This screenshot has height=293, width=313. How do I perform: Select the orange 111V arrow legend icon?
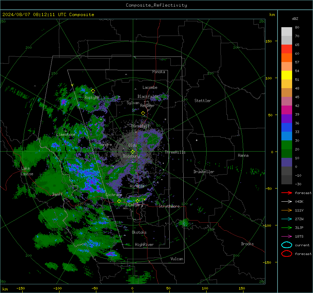coord(287,210)
